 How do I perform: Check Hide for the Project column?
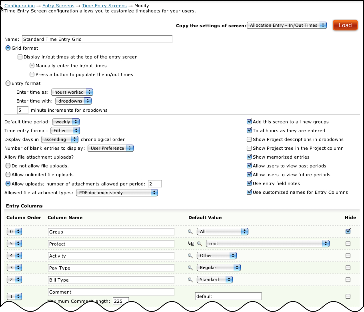(x=348, y=244)
